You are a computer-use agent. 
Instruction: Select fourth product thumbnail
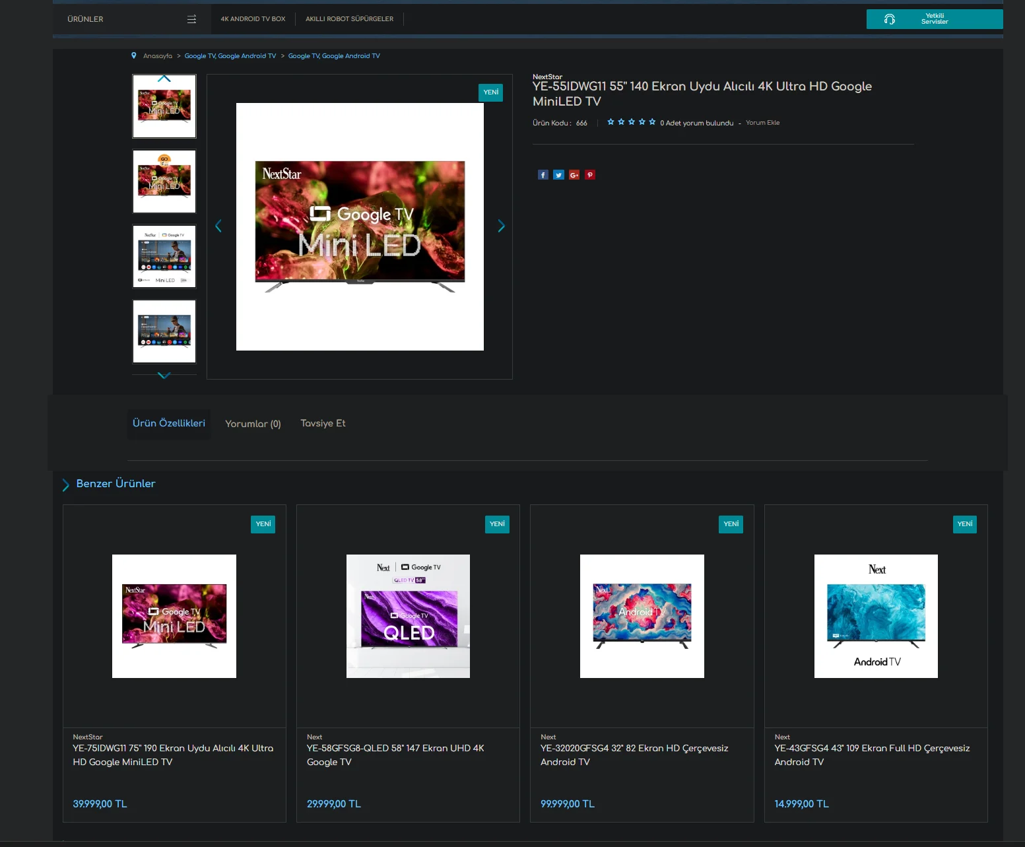click(x=164, y=332)
